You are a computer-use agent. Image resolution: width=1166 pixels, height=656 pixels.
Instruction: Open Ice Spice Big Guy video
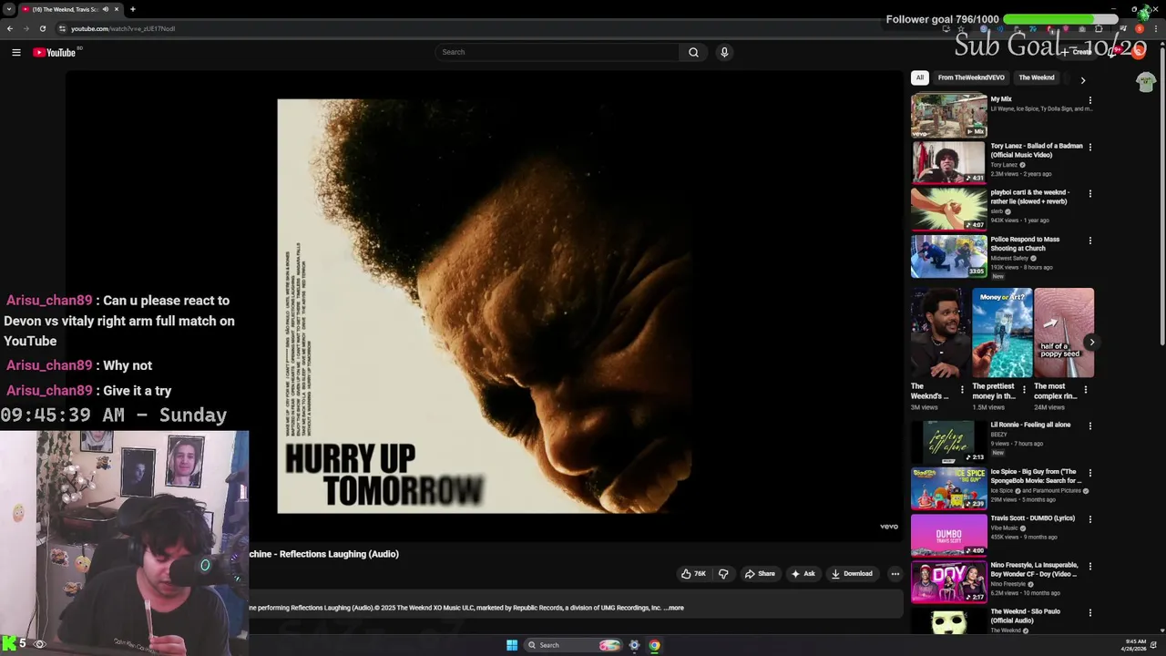click(949, 488)
